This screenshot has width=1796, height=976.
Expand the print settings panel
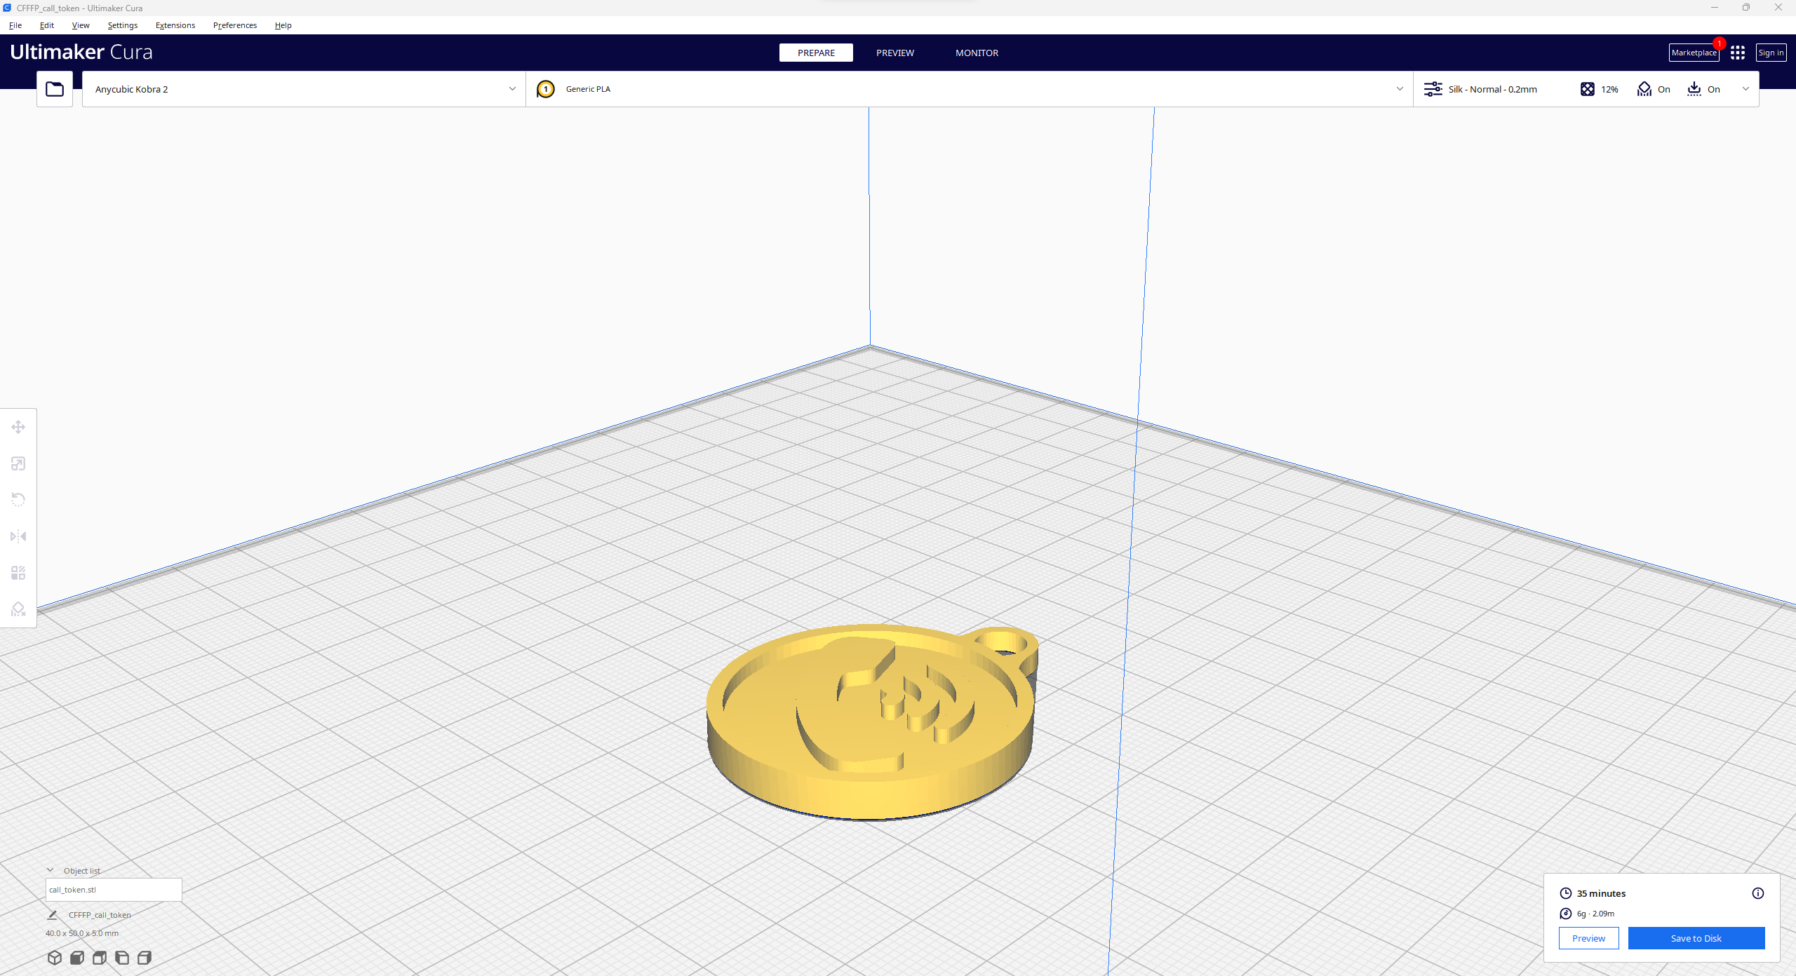point(1746,89)
